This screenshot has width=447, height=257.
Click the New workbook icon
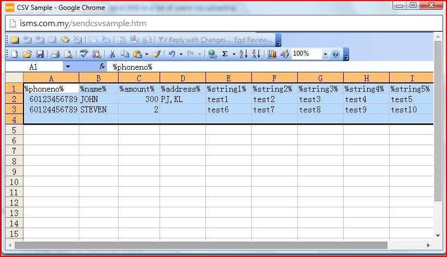point(15,54)
